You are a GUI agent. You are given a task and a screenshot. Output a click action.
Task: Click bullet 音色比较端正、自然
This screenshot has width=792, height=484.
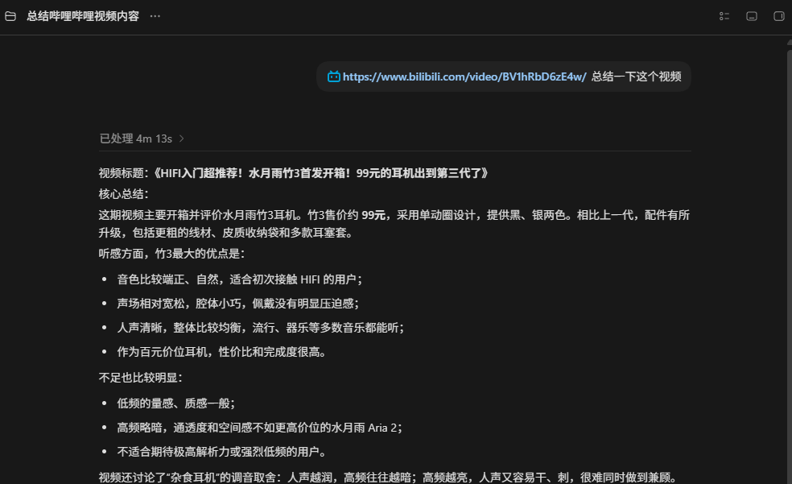point(239,279)
